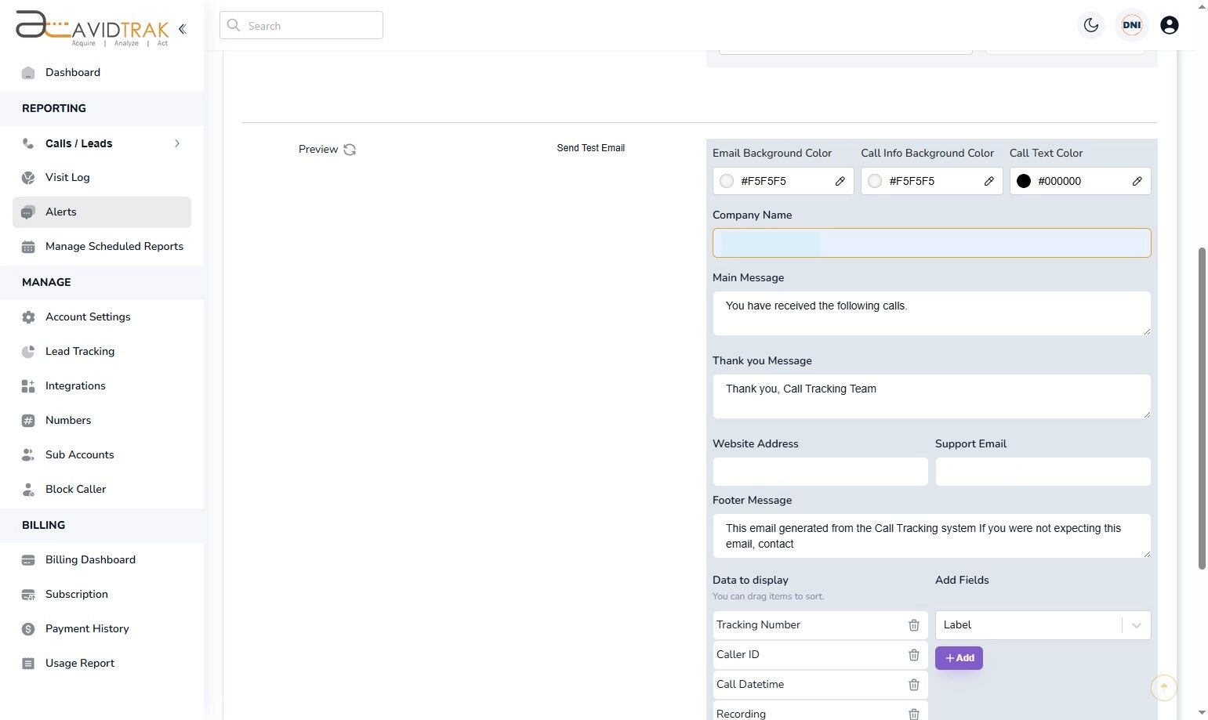The height and width of the screenshot is (720, 1208).
Task: Focus the Search input box
Action: click(x=301, y=25)
